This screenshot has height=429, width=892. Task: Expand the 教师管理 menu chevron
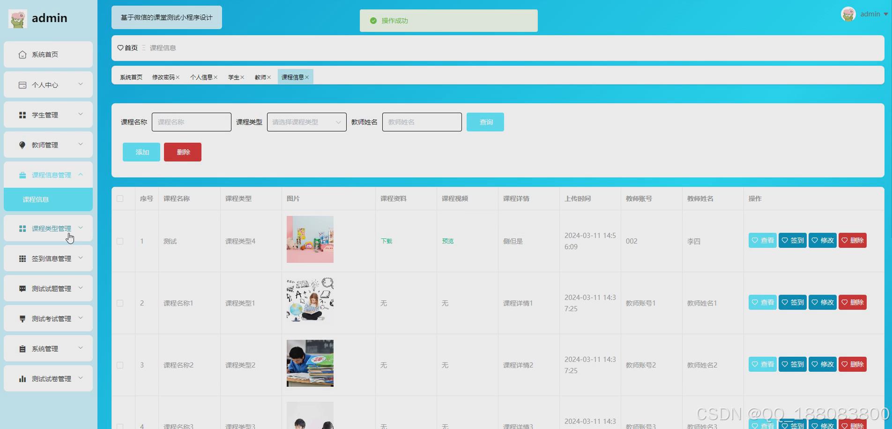tap(81, 144)
